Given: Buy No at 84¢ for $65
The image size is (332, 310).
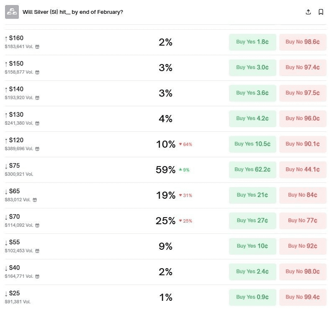Looking at the screenshot, I should (x=303, y=195).
